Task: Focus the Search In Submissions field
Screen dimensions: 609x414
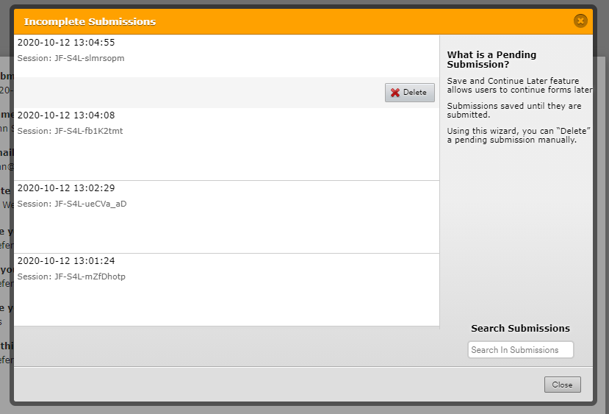Action: 520,350
